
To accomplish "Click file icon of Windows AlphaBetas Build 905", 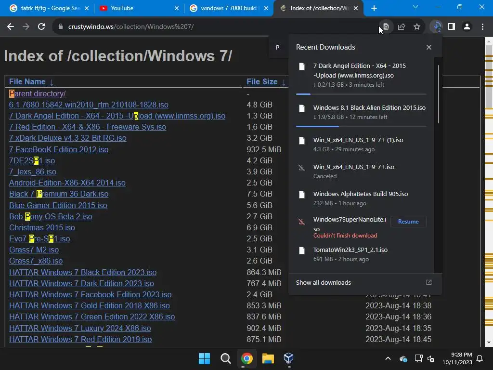I will point(302,195).
